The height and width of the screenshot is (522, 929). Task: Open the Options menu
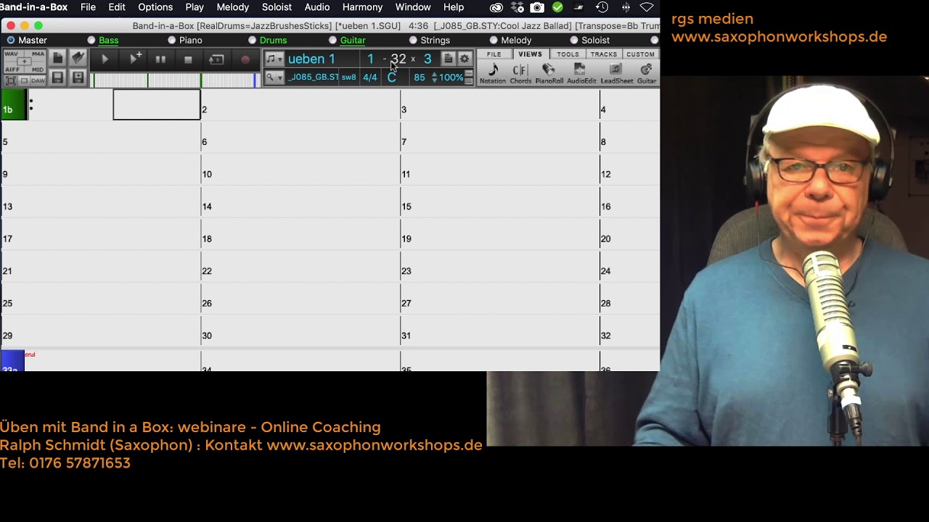point(155,7)
